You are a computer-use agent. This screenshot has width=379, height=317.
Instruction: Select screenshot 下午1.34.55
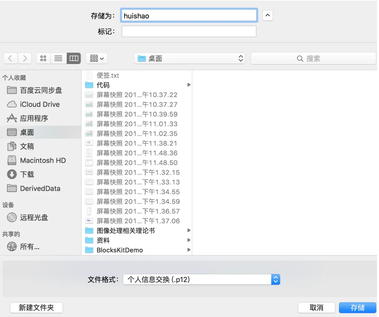coord(137,192)
